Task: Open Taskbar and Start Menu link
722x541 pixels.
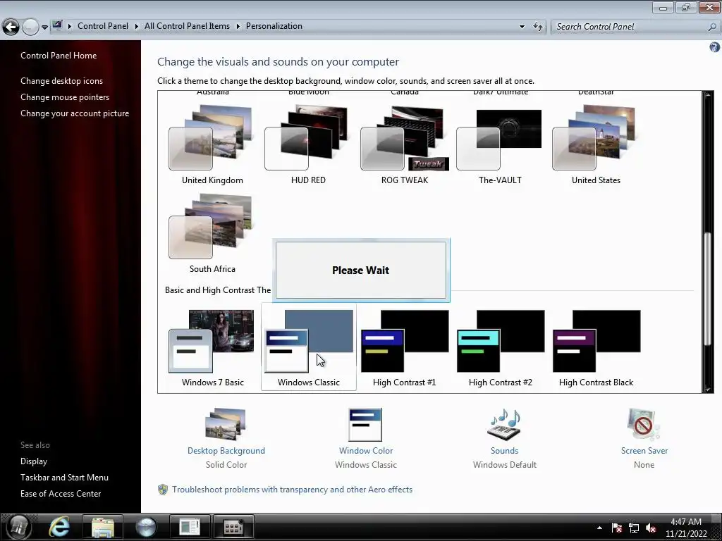Action: coord(64,478)
